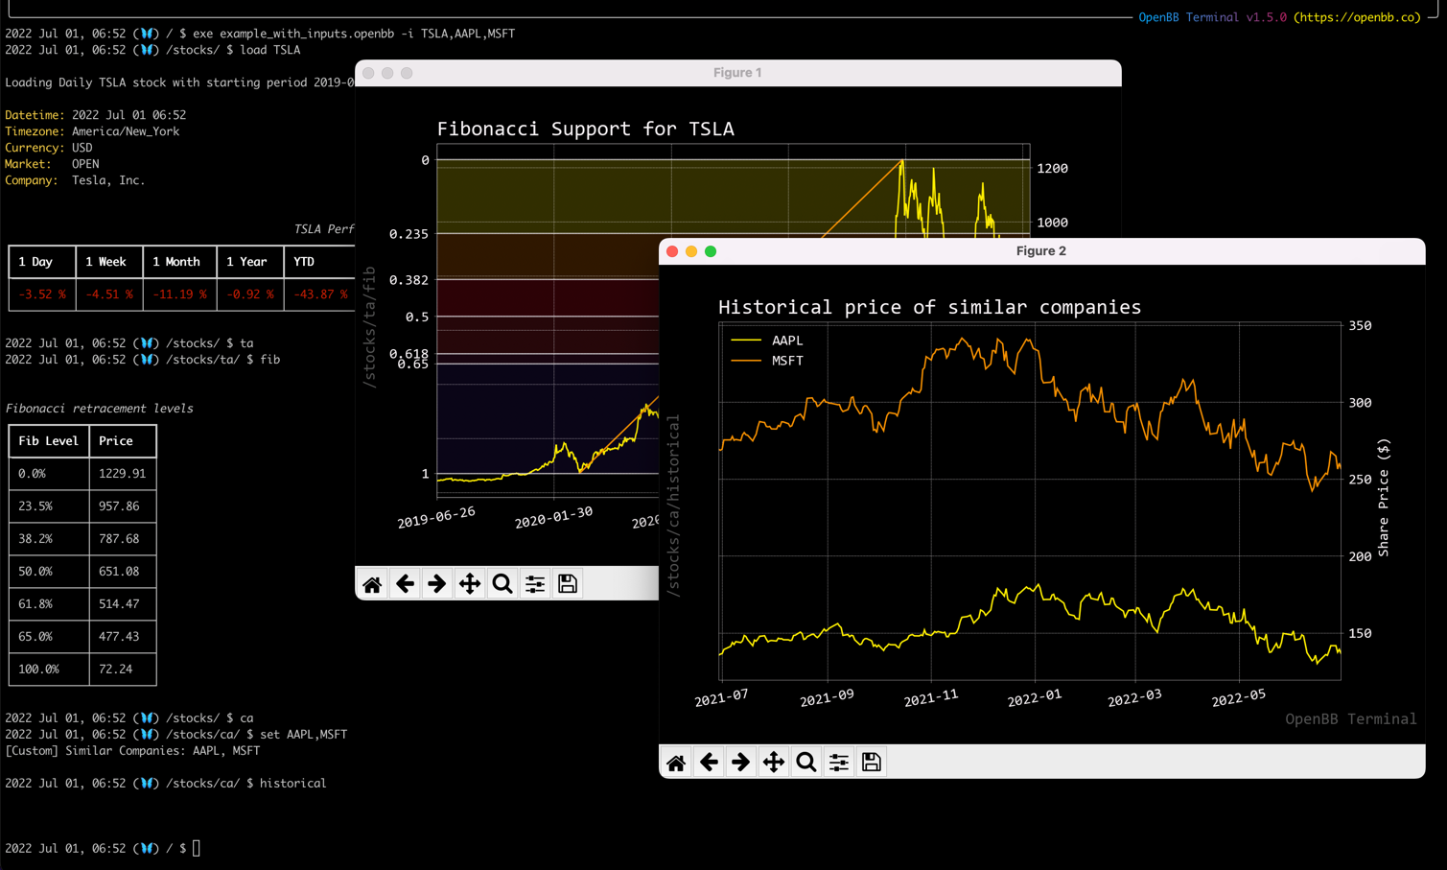Click MSFT legend entry in Figure 2
Screen dimensions: 1447x870
click(x=767, y=361)
